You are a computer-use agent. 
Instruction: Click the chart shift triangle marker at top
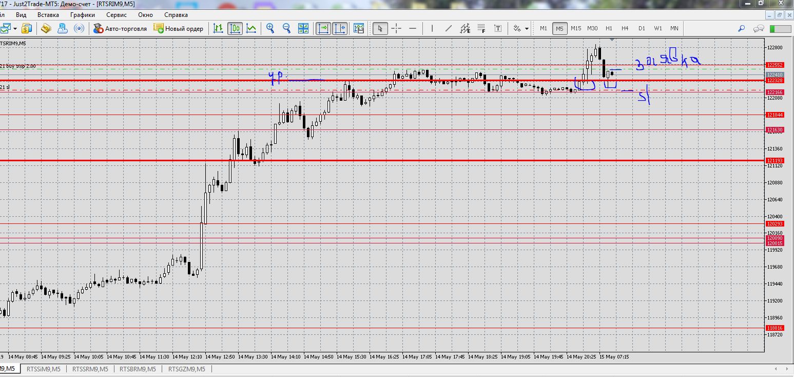coord(611,40)
